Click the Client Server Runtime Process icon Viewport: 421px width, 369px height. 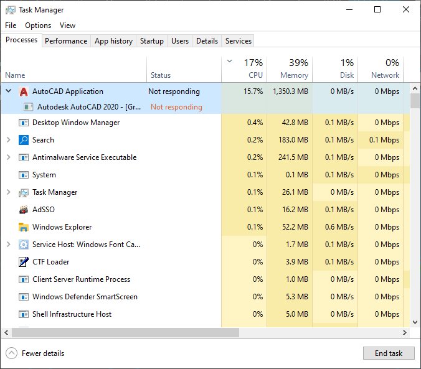pos(24,279)
